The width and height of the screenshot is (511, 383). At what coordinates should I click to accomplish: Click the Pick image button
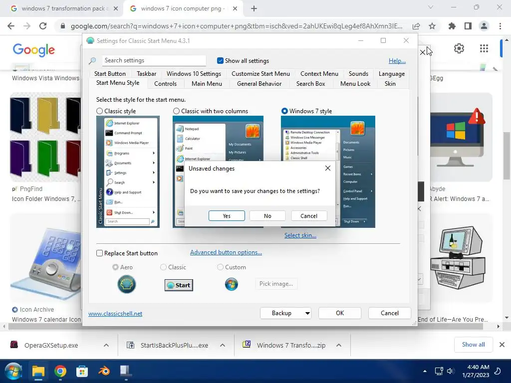276,284
